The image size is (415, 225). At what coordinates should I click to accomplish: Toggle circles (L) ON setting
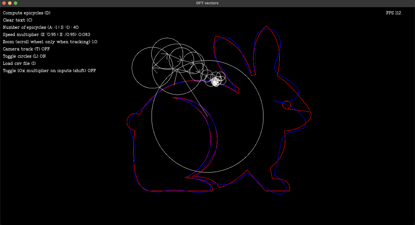pyautogui.click(x=24, y=56)
